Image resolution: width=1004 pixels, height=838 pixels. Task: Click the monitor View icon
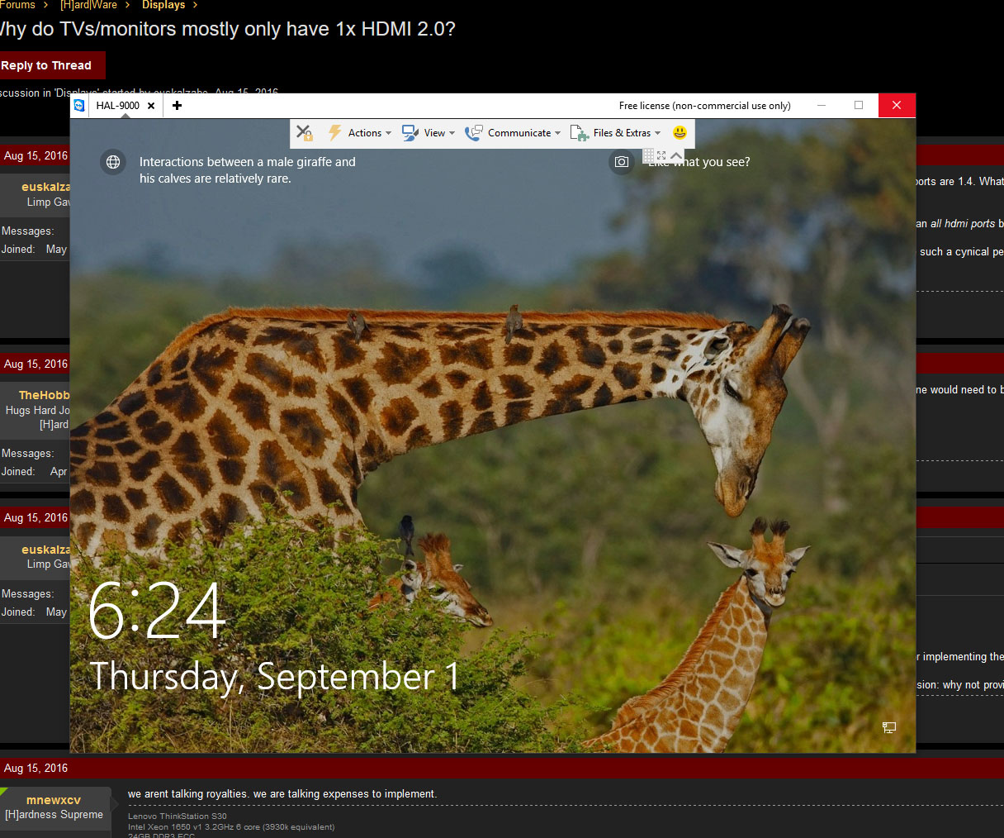pyautogui.click(x=410, y=132)
